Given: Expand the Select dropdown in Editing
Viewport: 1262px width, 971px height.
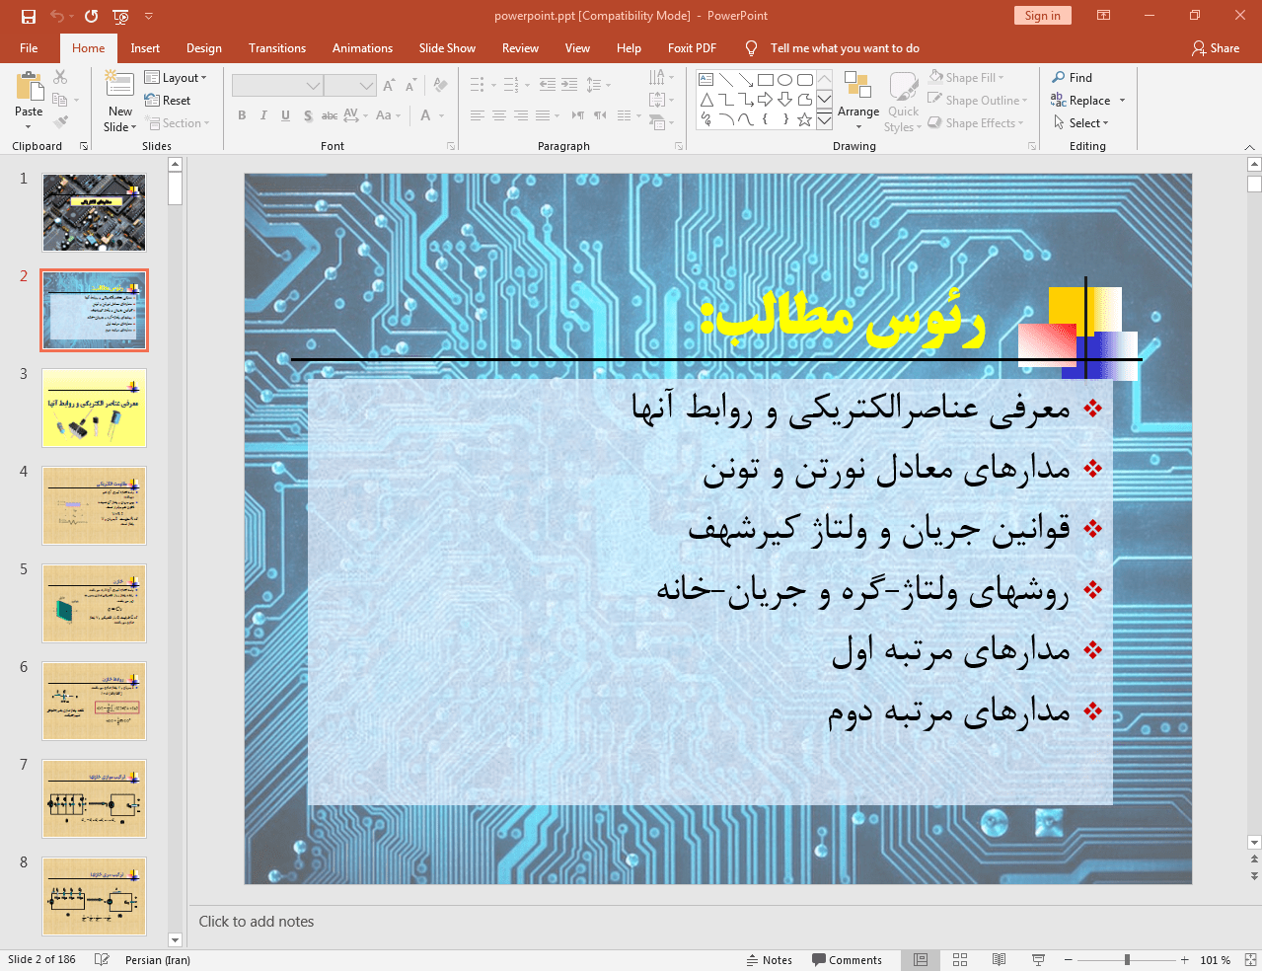Looking at the screenshot, I should coord(1081,123).
